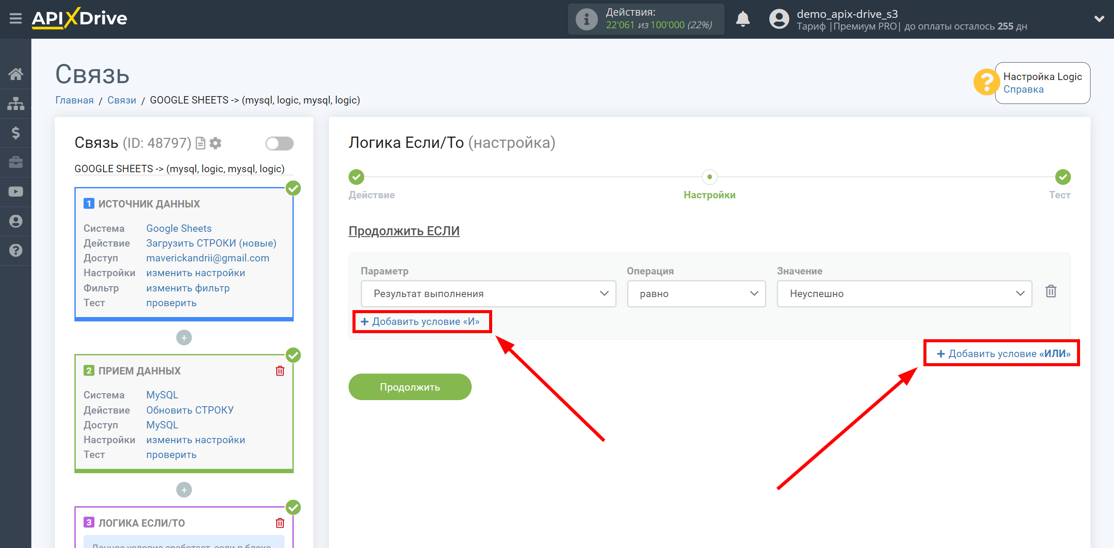Click «+ Добавить условие «ИЛИ»» button

pyautogui.click(x=1006, y=354)
